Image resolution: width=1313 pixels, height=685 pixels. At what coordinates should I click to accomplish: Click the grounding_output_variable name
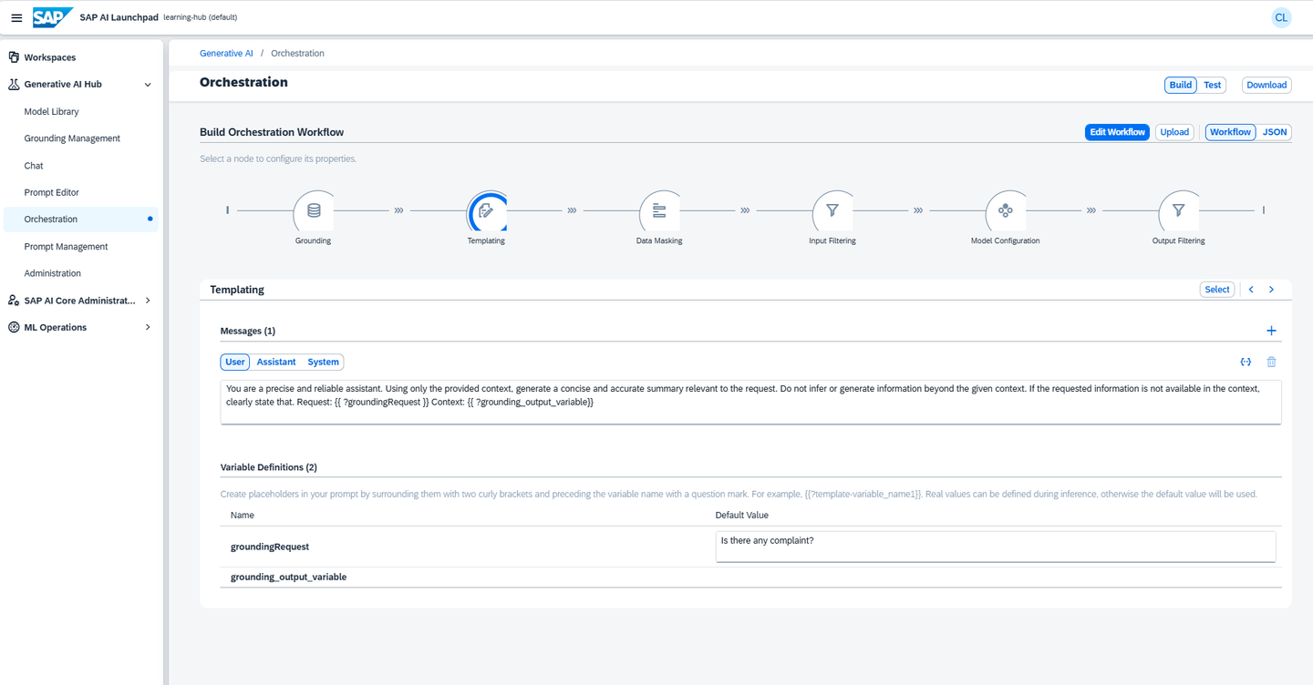(288, 578)
